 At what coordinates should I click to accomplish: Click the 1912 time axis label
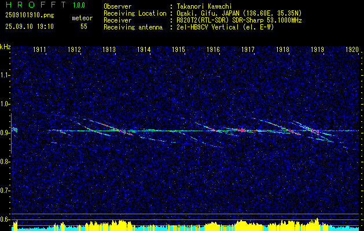(x=74, y=49)
